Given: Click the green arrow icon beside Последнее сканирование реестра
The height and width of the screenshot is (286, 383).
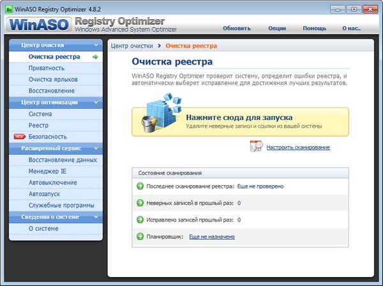Looking at the screenshot, I should 140,186.
